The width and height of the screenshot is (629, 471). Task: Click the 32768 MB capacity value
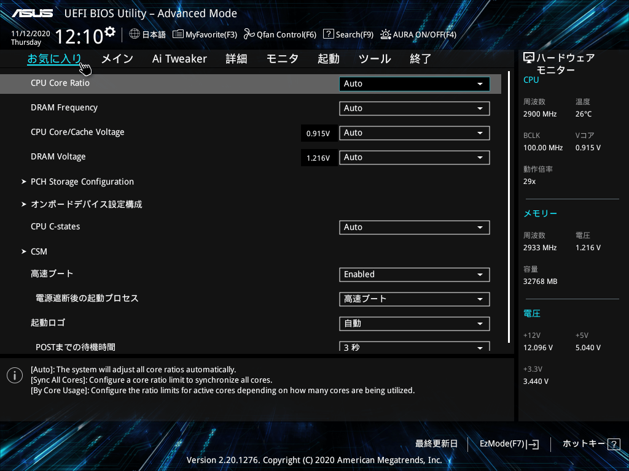tap(540, 281)
